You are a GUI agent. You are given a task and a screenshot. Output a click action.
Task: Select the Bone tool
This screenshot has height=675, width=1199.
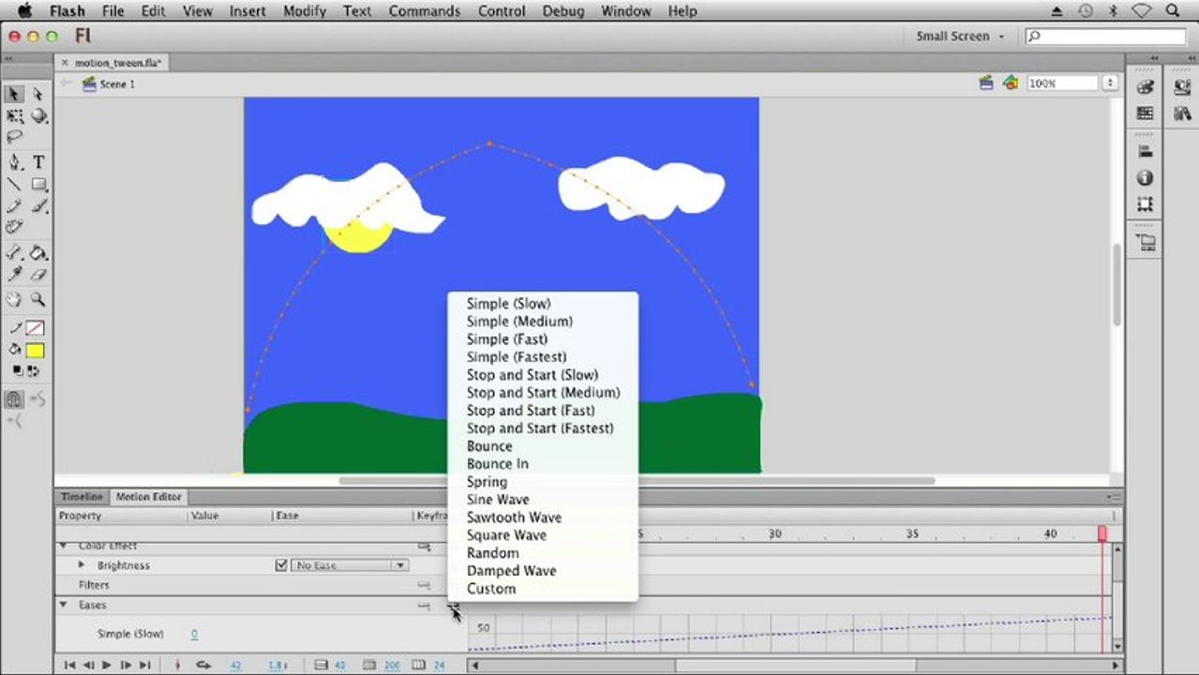(x=14, y=253)
